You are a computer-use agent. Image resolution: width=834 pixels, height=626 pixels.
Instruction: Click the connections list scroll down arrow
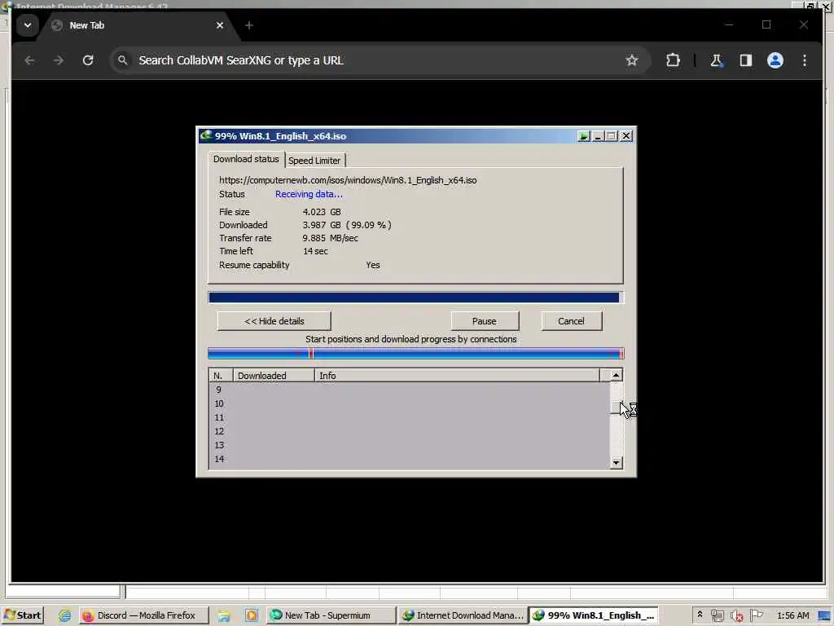(616, 463)
